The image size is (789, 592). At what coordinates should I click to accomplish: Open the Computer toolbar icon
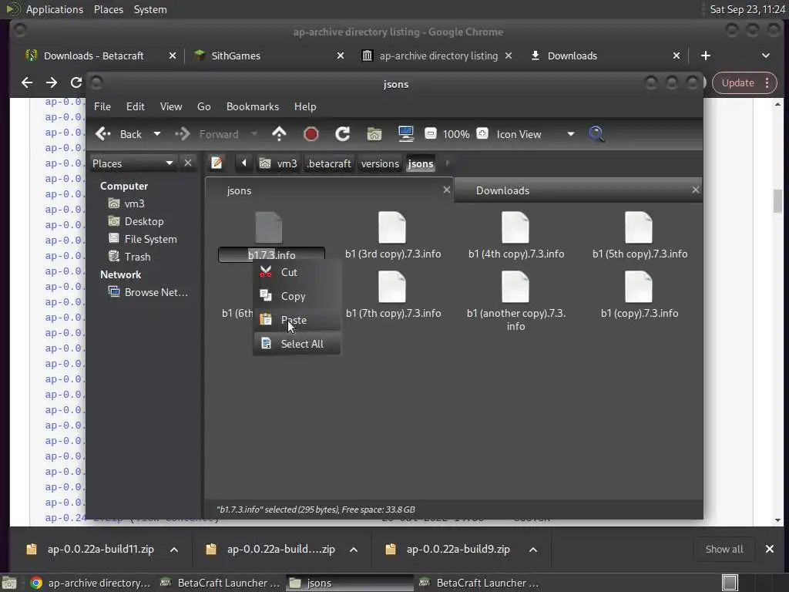pyautogui.click(x=405, y=134)
